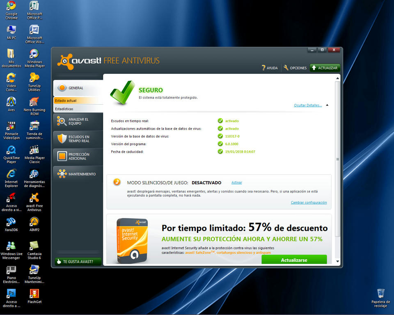Image resolution: width=394 pixels, height=315 pixels.
Task: Open Microsoft Office PowerPoint desktop icon
Action: point(34,10)
